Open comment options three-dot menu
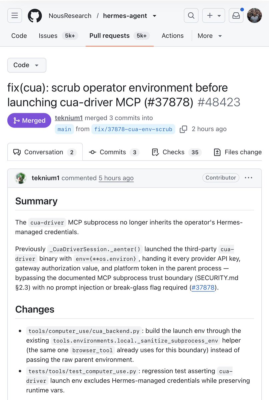Viewport: 269px width, 400px height. coord(248,178)
